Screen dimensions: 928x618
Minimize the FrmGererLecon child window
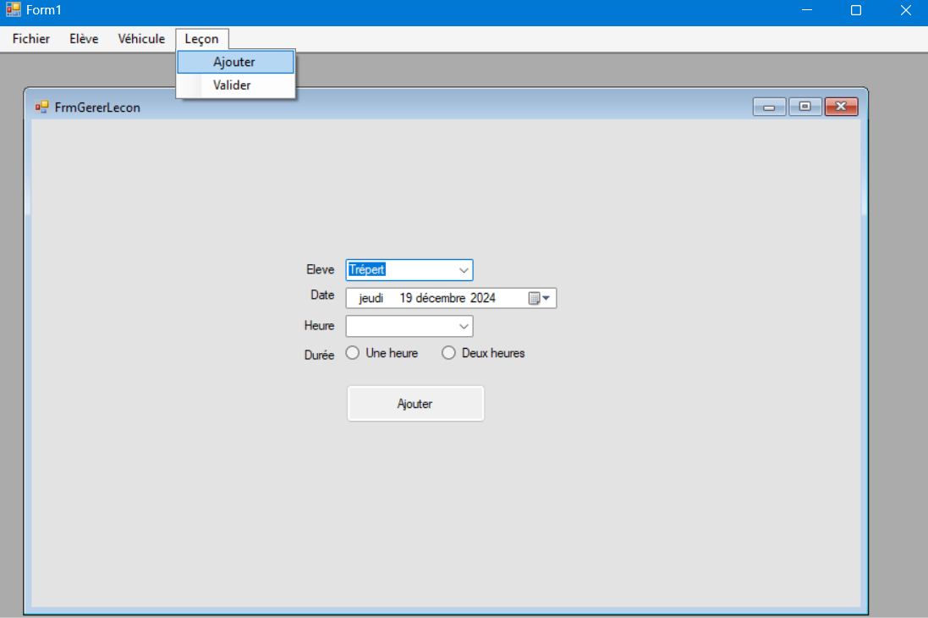769,107
